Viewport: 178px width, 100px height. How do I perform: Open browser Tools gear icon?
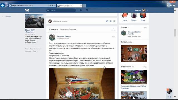coord(174,6)
